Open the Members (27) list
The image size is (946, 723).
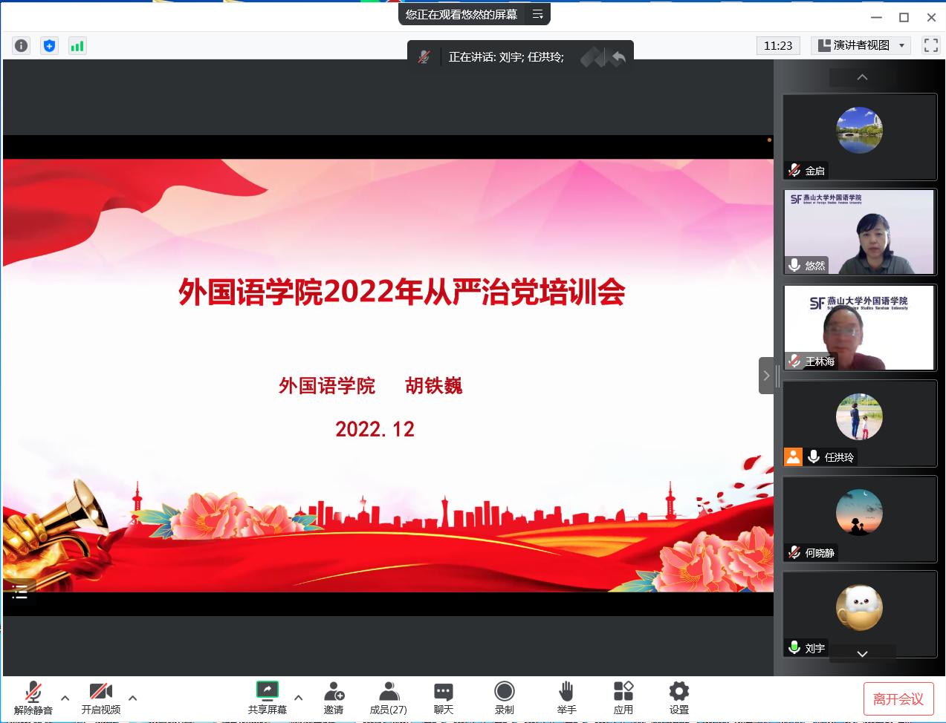389,698
